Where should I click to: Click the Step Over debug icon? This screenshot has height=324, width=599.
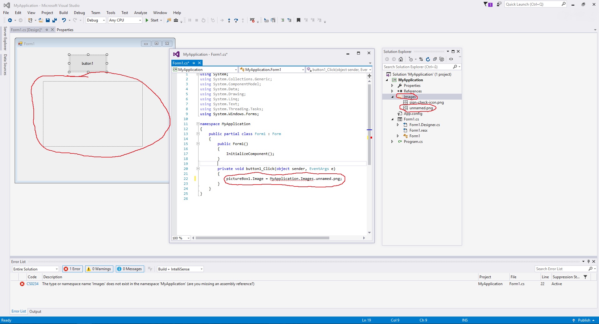(236, 20)
